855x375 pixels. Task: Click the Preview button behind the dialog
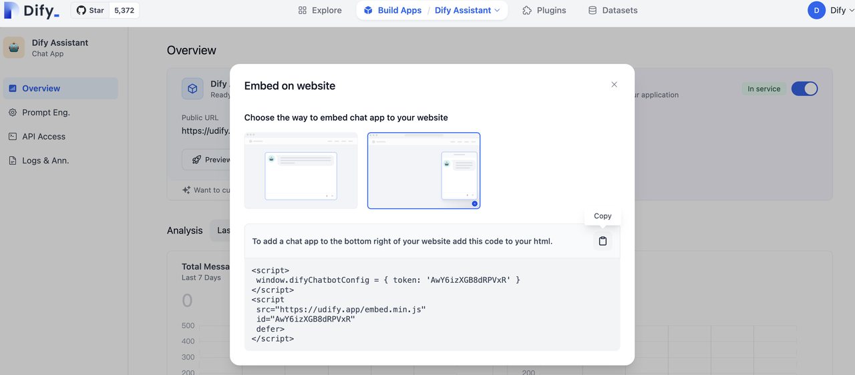click(206, 160)
